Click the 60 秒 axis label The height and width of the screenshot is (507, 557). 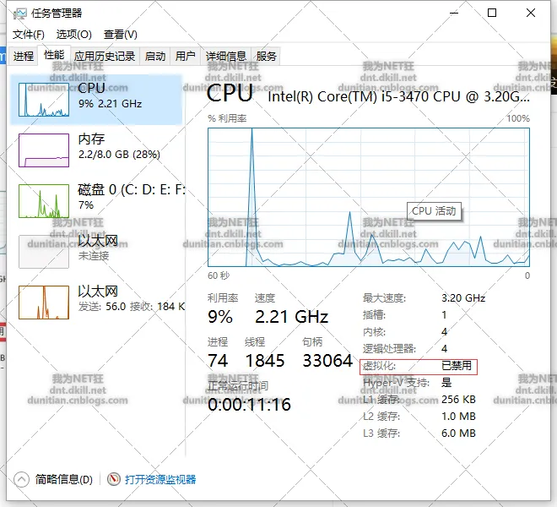[219, 275]
